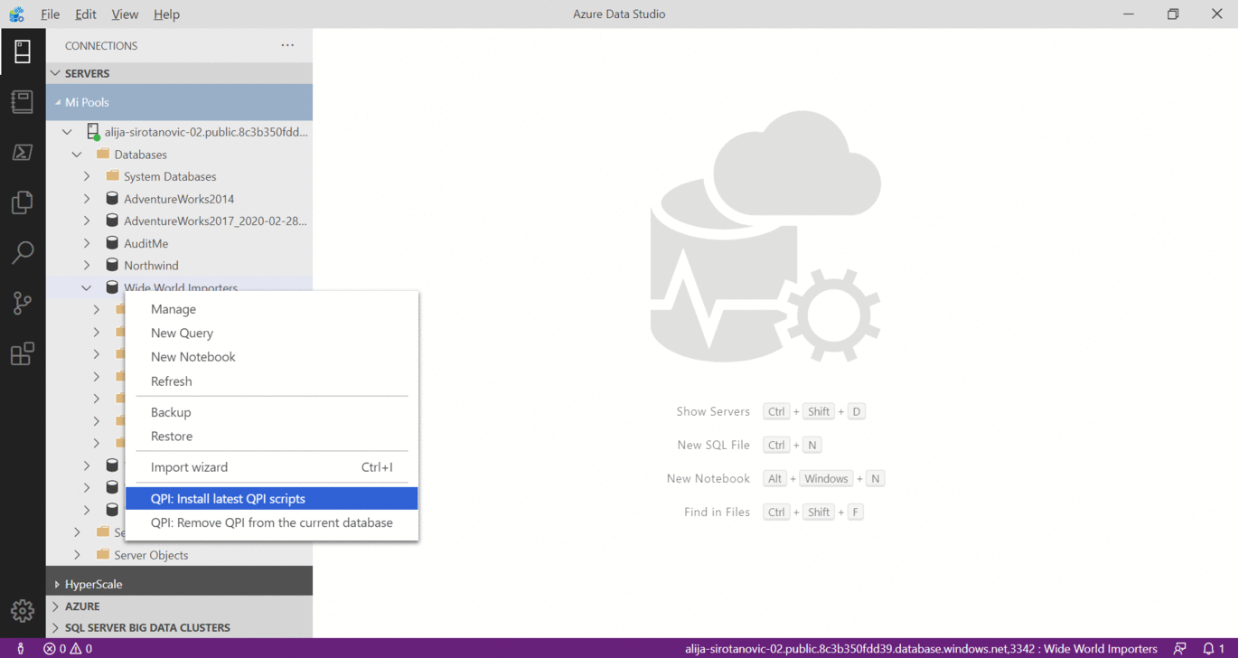Collapse the SERVERS section
The width and height of the screenshot is (1239, 658).
click(56, 73)
